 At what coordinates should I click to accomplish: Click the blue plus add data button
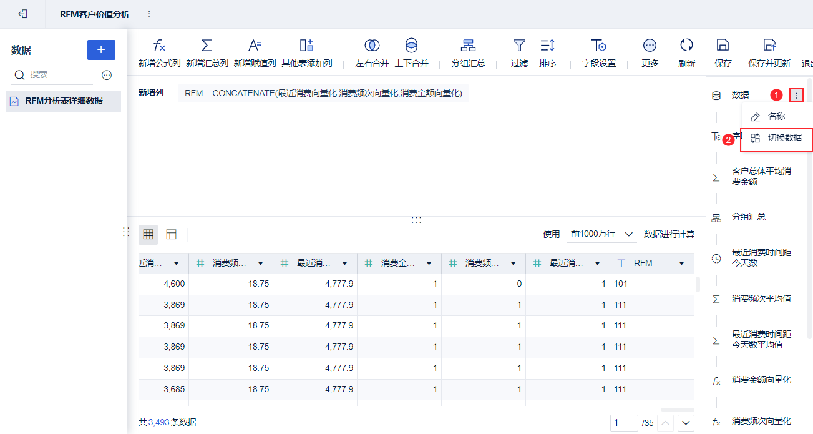tap(101, 50)
